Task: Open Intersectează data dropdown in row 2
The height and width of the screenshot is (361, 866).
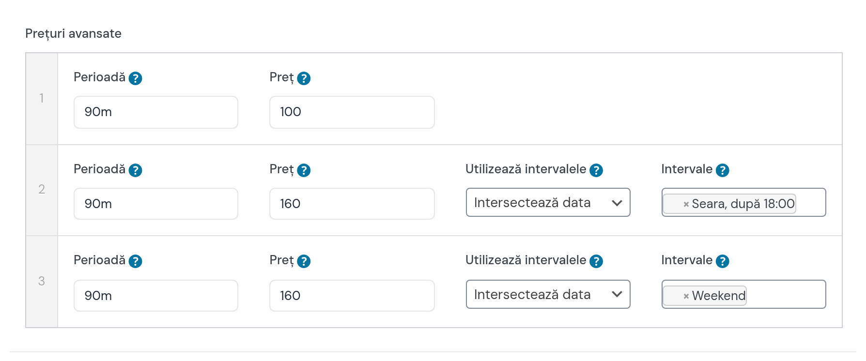Action: point(548,202)
